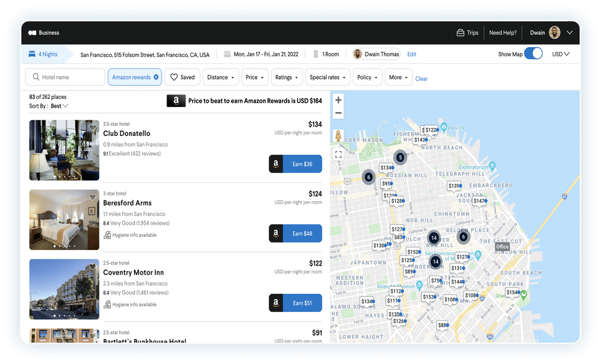Screen dimensions: 601x364
Task: Select the Street View pegman icon
Action: [x=338, y=135]
